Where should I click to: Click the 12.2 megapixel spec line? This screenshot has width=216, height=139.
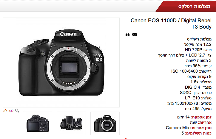tap(198, 44)
